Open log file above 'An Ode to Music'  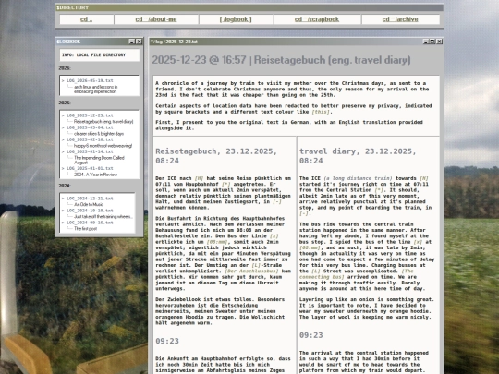pos(90,199)
